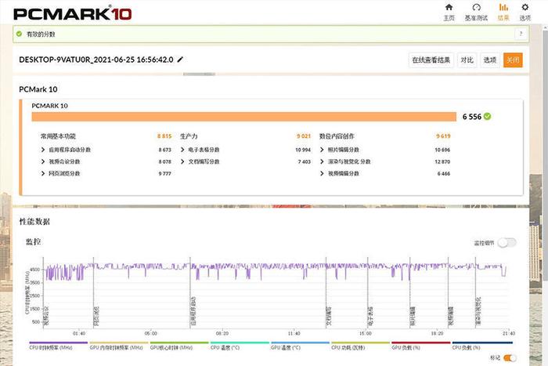Click the green check icon next to 有效的分数

click(x=20, y=34)
